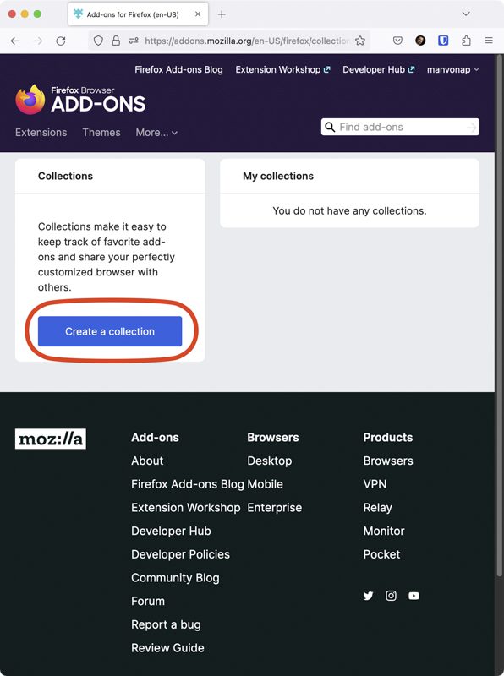Viewport: 504px width, 676px height.
Task: Bookmark this page with the star icon
Action: pyautogui.click(x=360, y=41)
